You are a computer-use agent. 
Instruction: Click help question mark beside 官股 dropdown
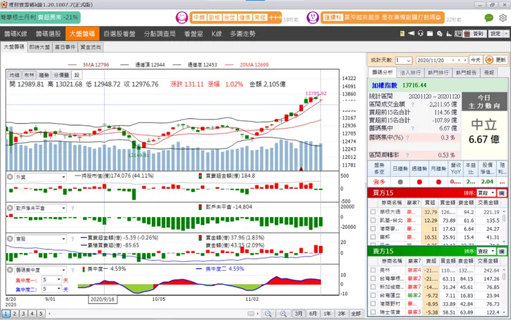[x=73, y=239]
